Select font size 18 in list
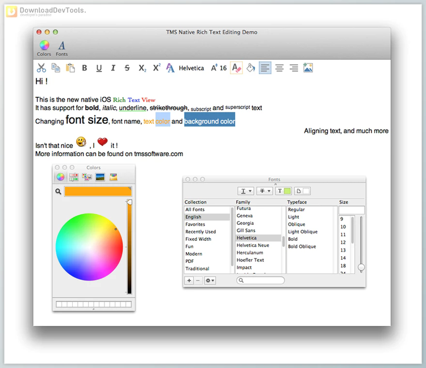 pyautogui.click(x=345, y=266)
